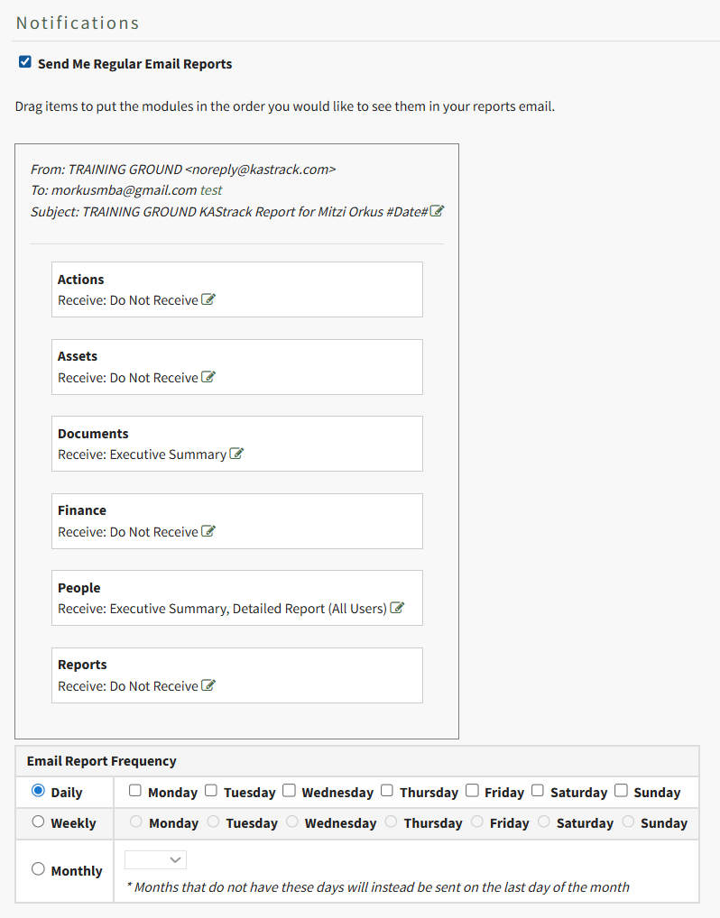Check the Monday box in Daily row
720x918 pixels.
point(135,791)
